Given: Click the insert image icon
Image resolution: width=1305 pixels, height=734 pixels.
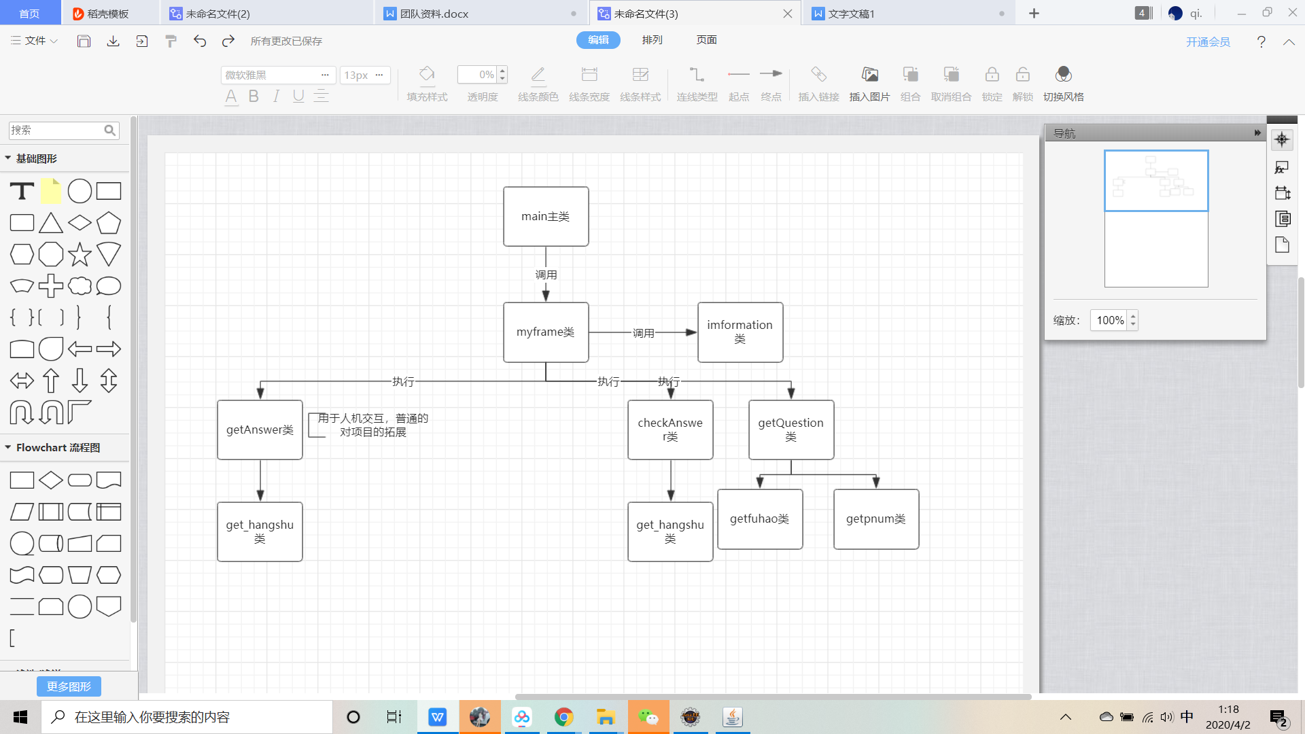Looking at the screenshot, I should (869, 75).
